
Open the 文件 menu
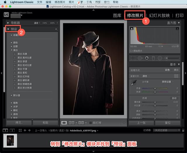coord(39,2)
